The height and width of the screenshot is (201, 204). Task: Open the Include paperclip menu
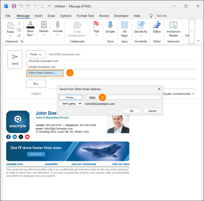click(58, 28)
